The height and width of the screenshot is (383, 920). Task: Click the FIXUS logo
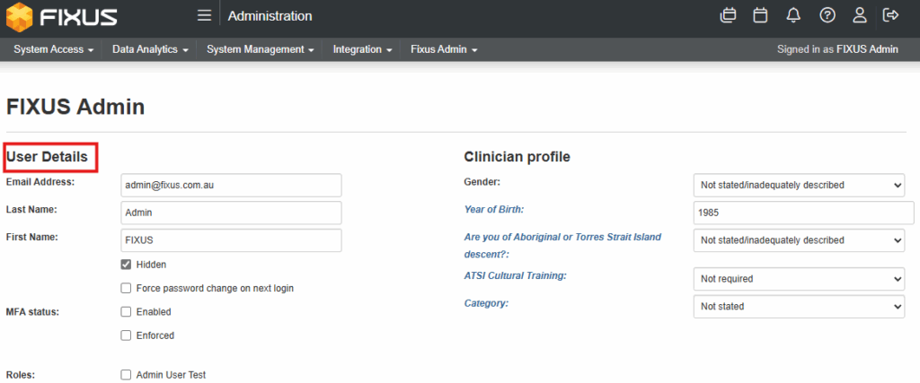(62, 16)
